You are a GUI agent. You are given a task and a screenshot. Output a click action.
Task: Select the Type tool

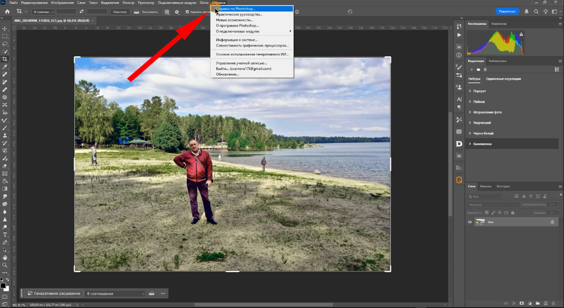5,234
